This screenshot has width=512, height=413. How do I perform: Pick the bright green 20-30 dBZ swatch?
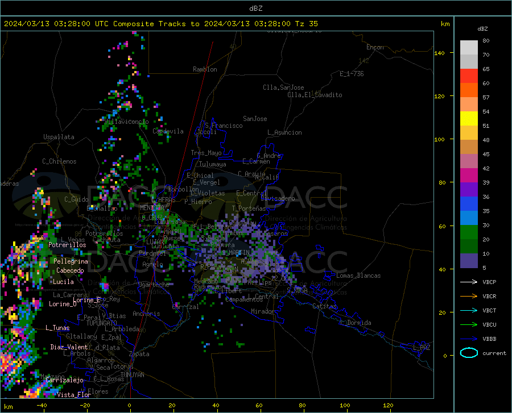click(x=469, y=232)
